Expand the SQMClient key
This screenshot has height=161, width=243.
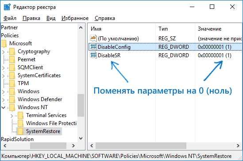click(x=4, y=67)
